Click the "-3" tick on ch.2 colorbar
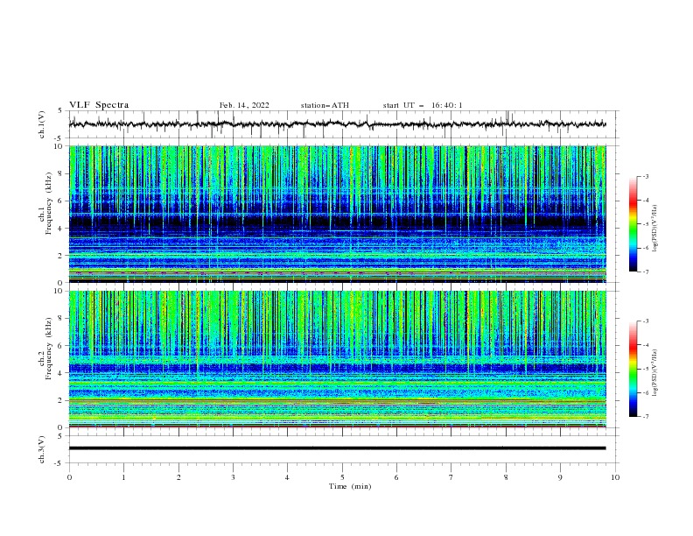The image size is (693, 536). 645,321
